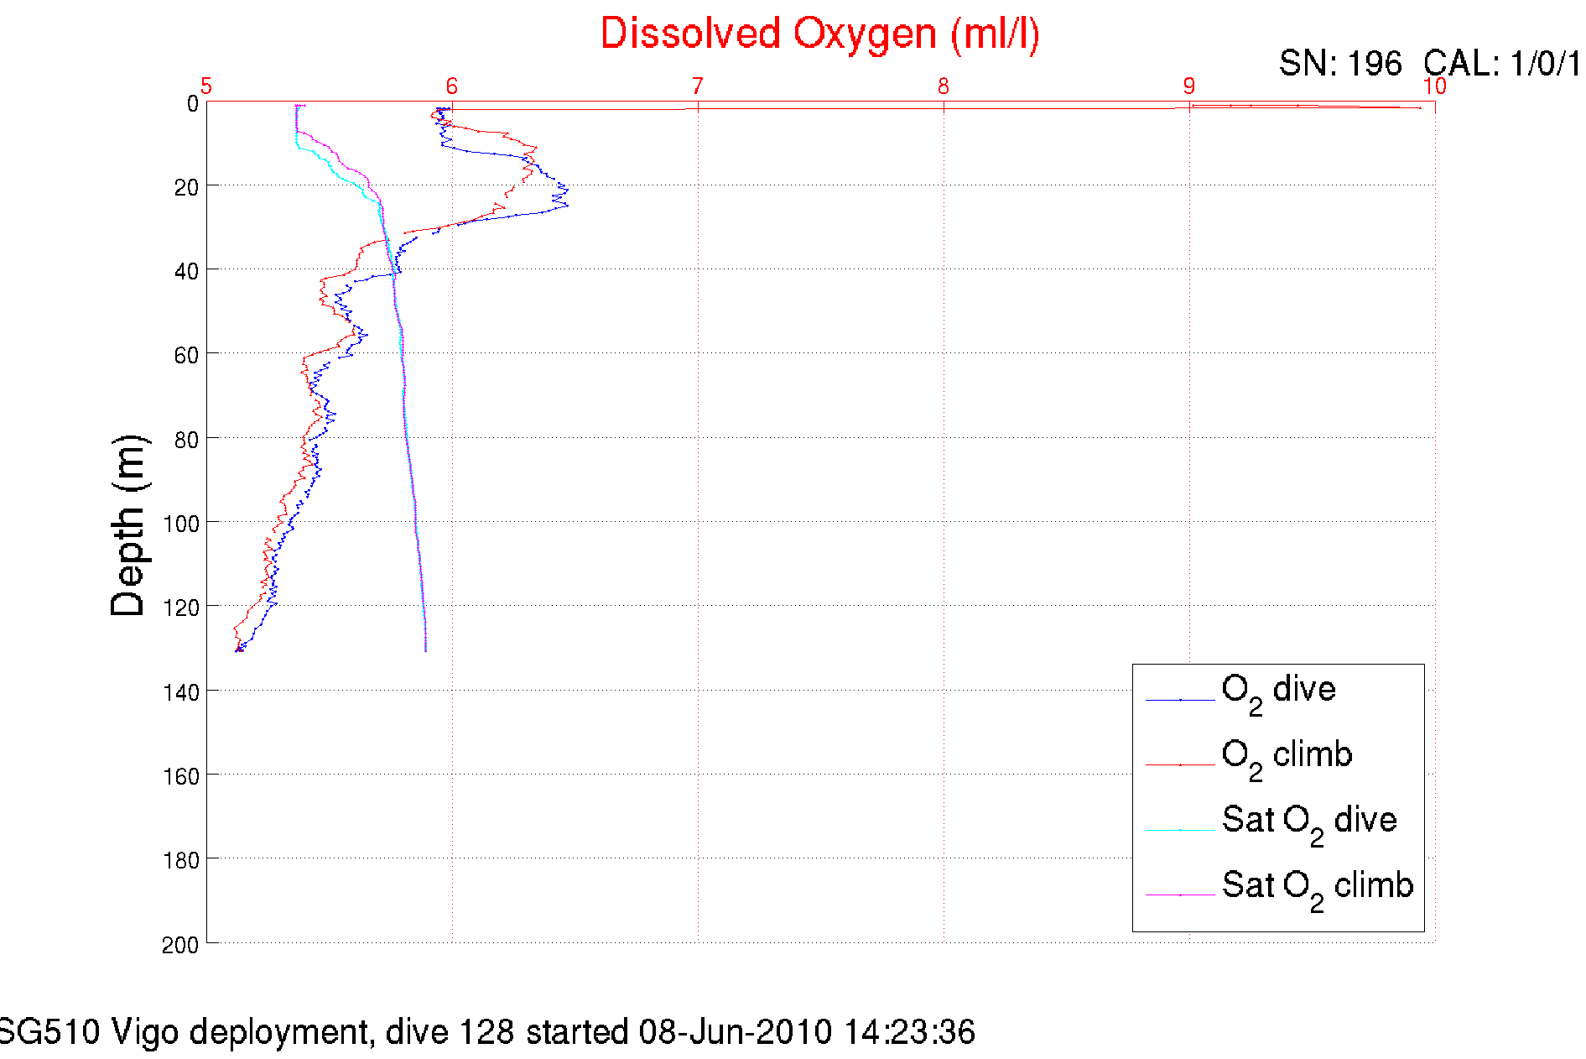Click depth tick label '200'
This screenshot has width=1586, height=1059.
coord(181,946)
